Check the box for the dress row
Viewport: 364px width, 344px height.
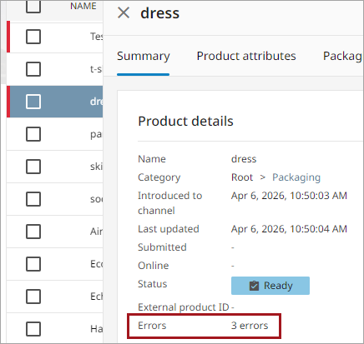click(x=33, y=102)
